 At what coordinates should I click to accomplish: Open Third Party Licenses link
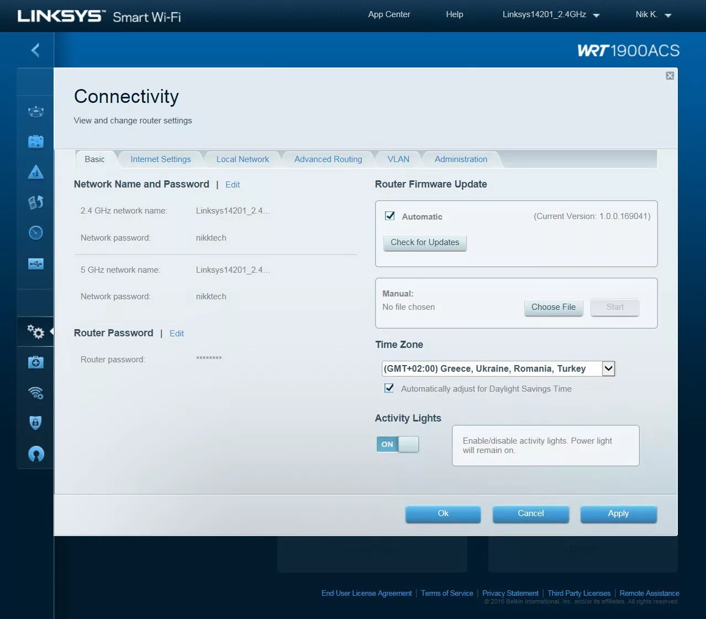point(579,593)
